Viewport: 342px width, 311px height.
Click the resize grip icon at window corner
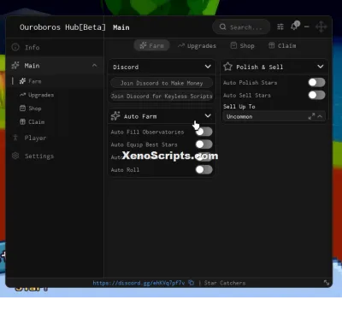click(x=327, y=283)
